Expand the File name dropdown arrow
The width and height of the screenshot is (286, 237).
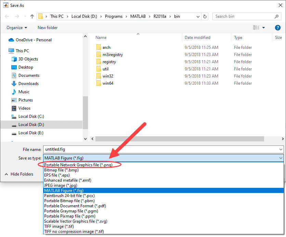coord(281,150)
